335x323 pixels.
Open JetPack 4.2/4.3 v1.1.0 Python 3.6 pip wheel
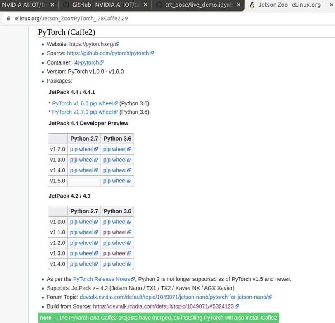[x=115, y=232]
